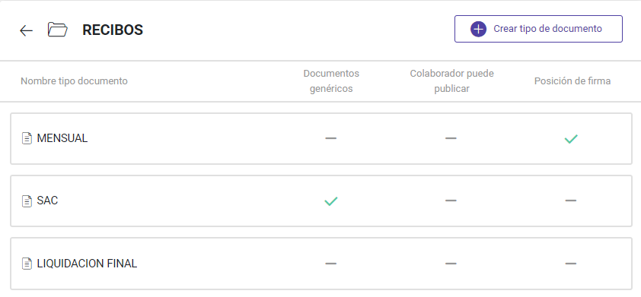This screenshot has width=641, height=297.
Task: Click SAC's Posición de firma dash
Action: click(571, 201)
